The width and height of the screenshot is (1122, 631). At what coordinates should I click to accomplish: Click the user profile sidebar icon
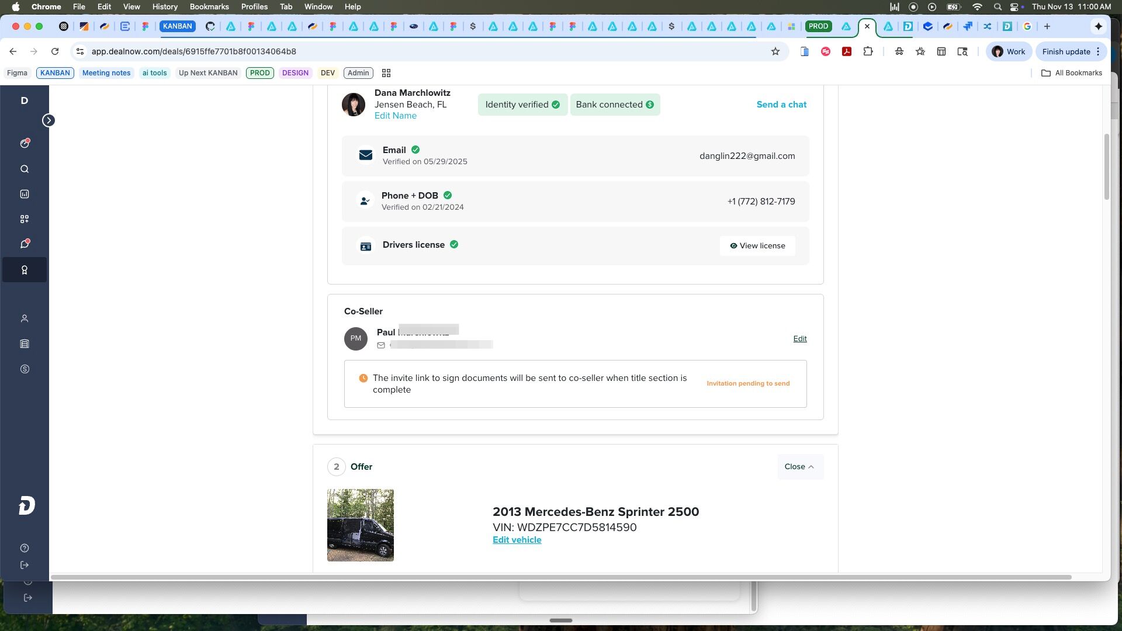(25, 319)
